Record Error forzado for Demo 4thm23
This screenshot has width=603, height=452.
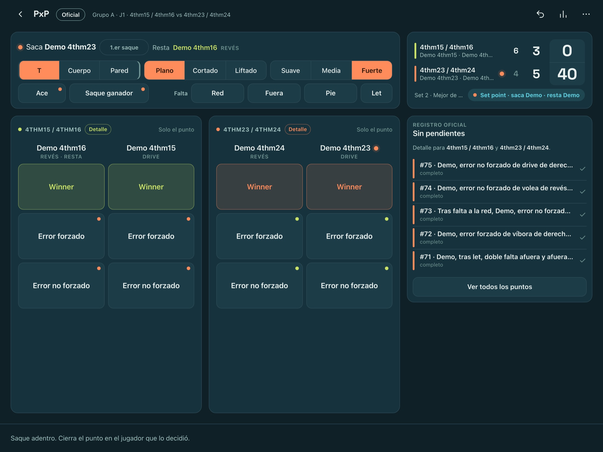349,236
